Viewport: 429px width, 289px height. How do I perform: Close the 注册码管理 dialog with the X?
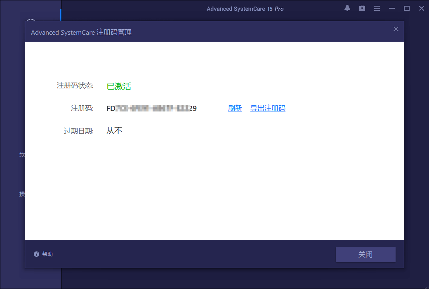[x=396, y=29]
